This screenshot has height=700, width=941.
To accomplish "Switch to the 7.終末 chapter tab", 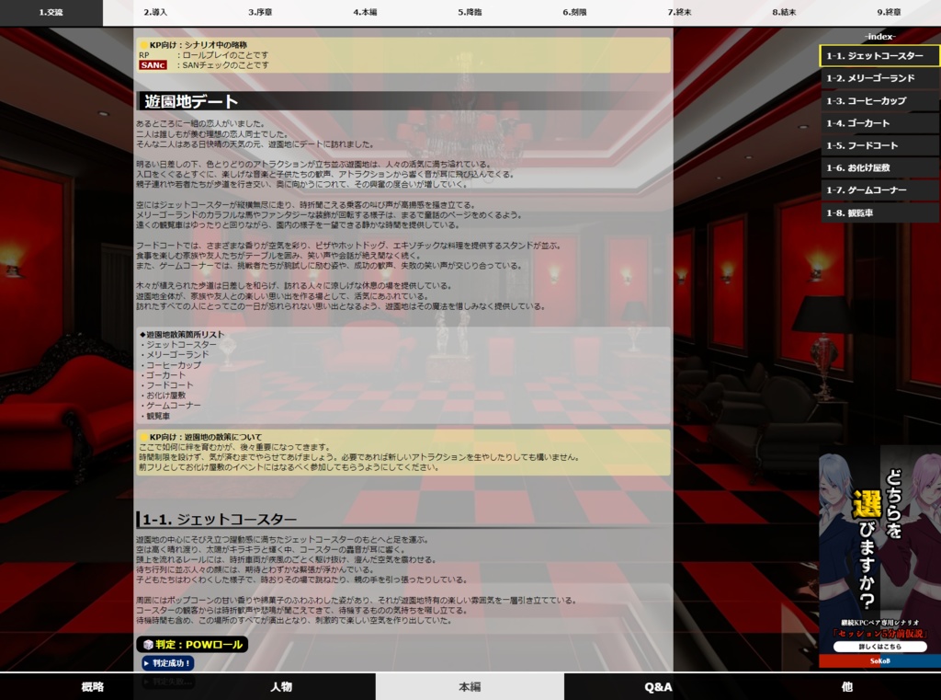I will click(679, 13).
